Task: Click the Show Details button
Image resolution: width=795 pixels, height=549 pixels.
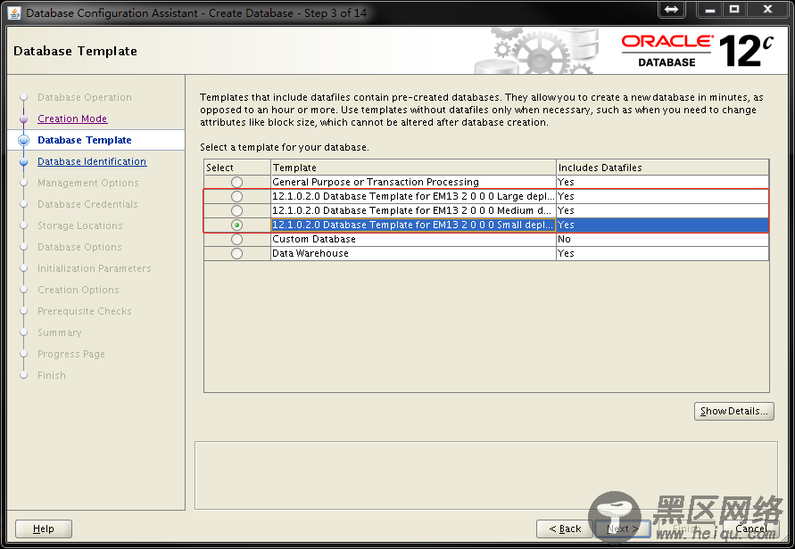Action: [733, 411]
